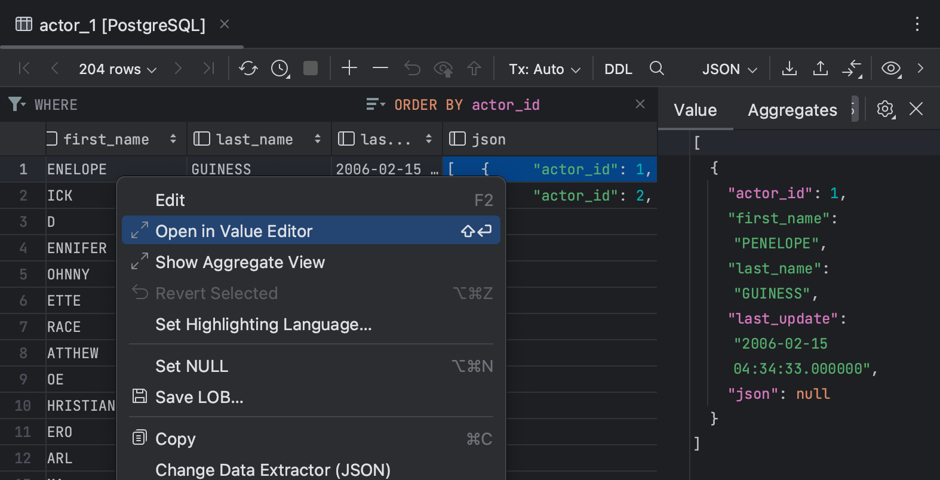Image resolution: width=940 pixels, height=480 pixels.
Task: Delete row using the minus icon
Action: click(380, 69)
